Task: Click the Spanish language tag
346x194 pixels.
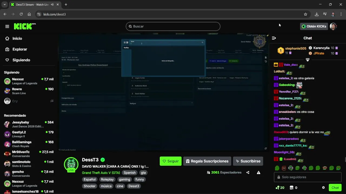Action: (x=130, y=173)
